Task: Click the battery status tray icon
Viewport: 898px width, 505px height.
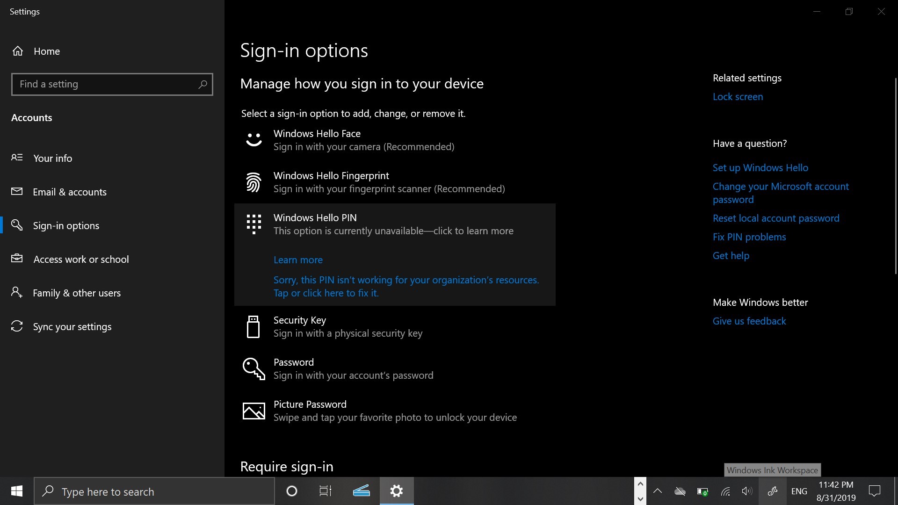Action: (702, 491)
